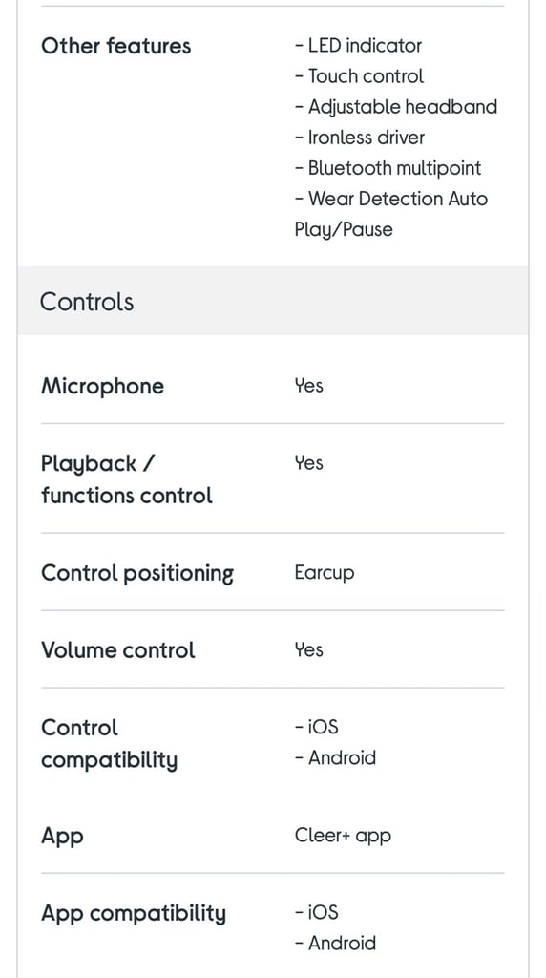Select the Yes value beside Microphone
This screenshot has width=546, height=978.
pyautogui.click(x=308, y=386)
